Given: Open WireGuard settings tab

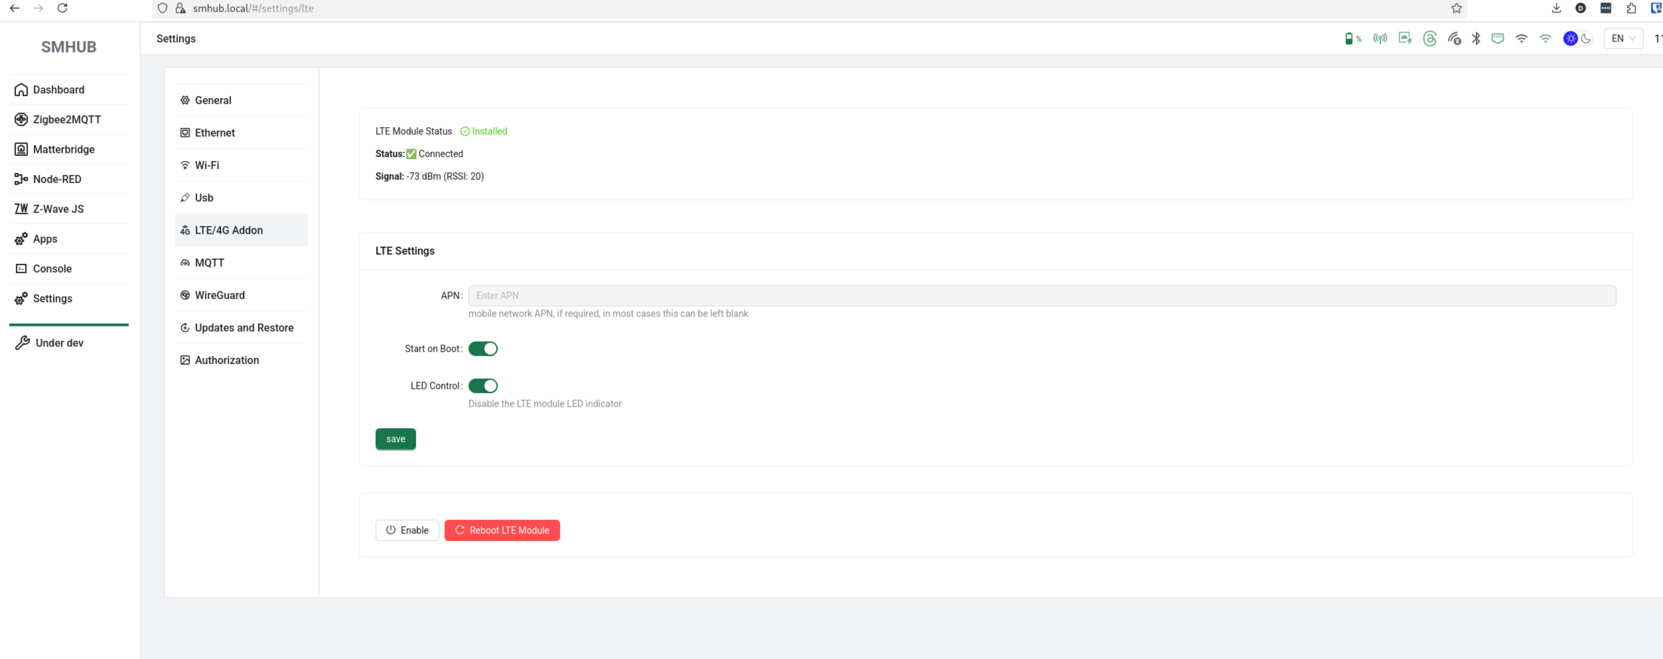Looking at the screenshot, I should pyautogui.click(x=220, y=295).
